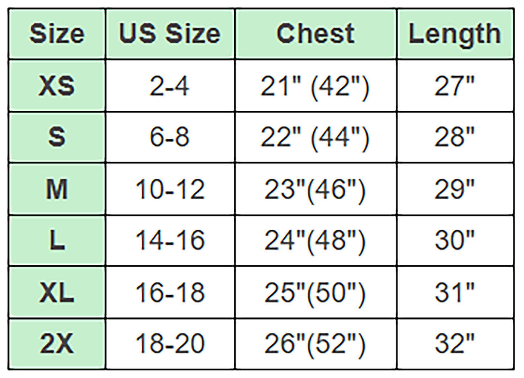Screen dimensions: 524x378
Task: Click the US size 18-20 cell
Action: (x=170, y=344)
